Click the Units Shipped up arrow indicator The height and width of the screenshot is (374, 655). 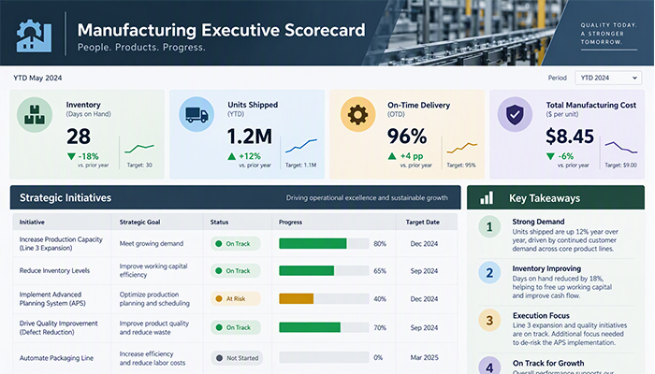click(232, 156)
